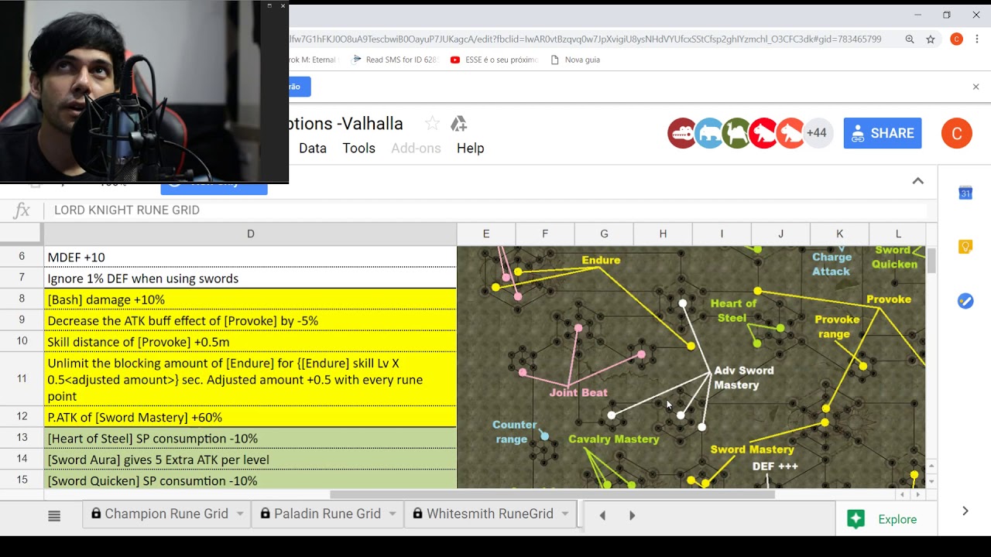This screenshot has height=557, width=991.
Task: Click the +44 more viewers badge
Action: 817,133
